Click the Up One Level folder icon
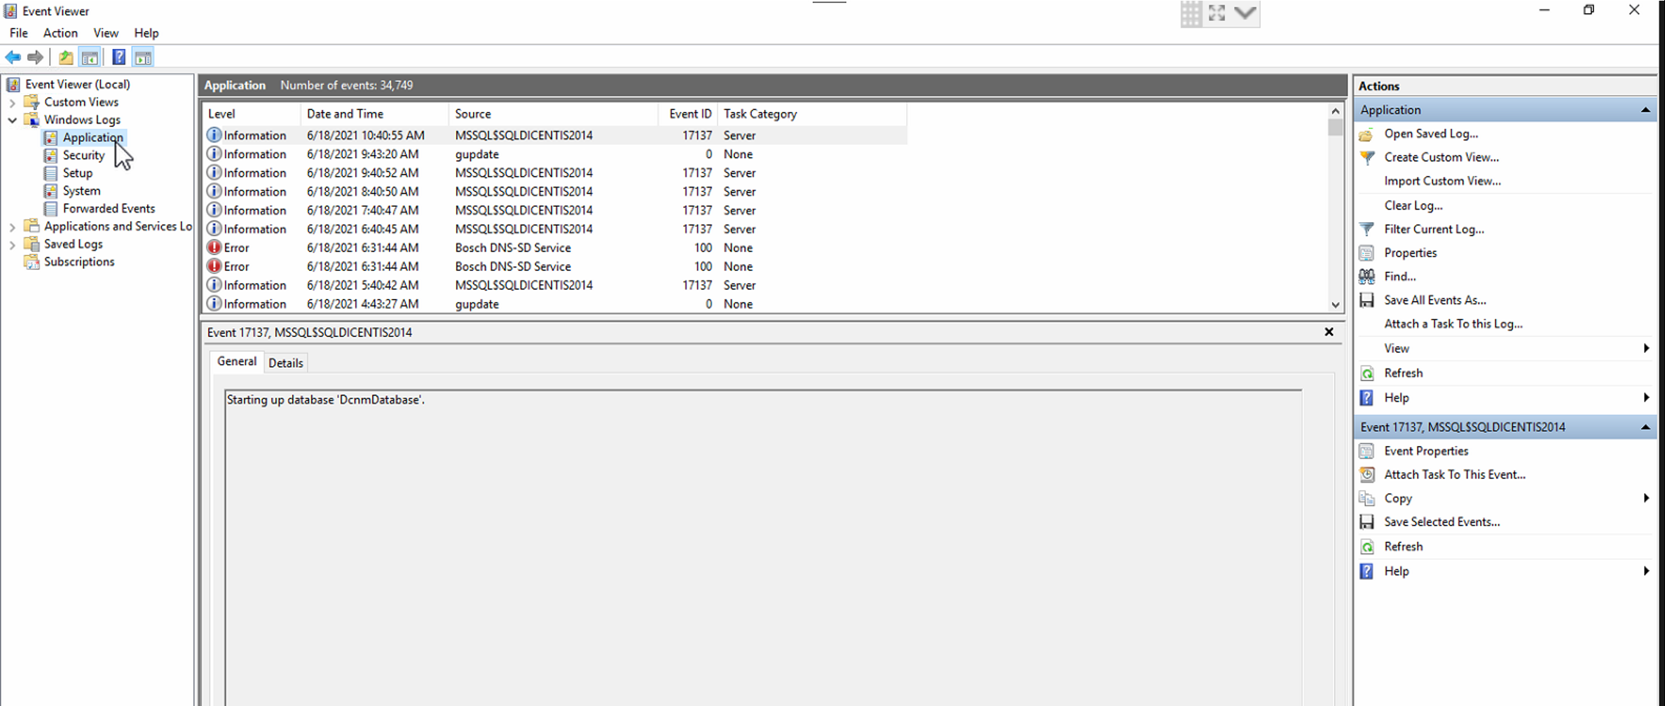The width and height of the screenshot is (1665, 706). 66,57
